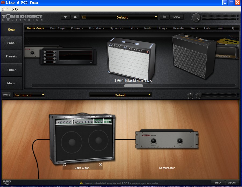Click the gear carousel scrollbar thumb
Image resolution: width=242 pixels, height=187 pixels.
click(133, 86)
